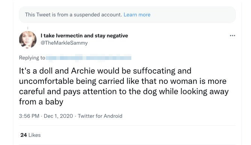This screenshot has height=145, width=251.
Task: View the 24 Likes list
Action: [30, 135]
